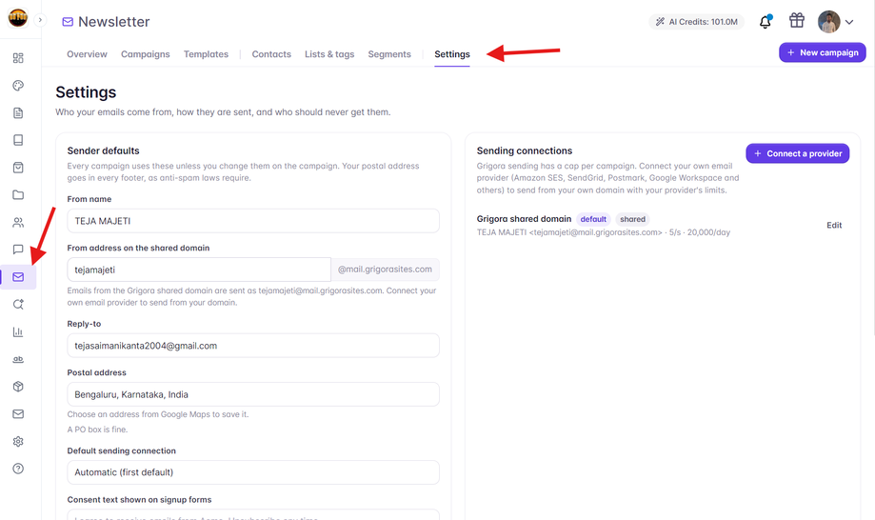Open the dashboard grid icon in sidebar

point(18,58)
